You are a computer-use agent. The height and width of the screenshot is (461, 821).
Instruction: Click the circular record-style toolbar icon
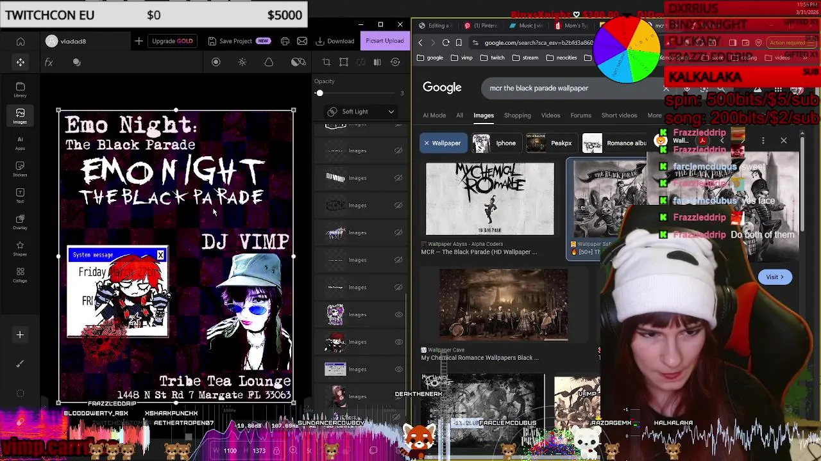[216, 62]
